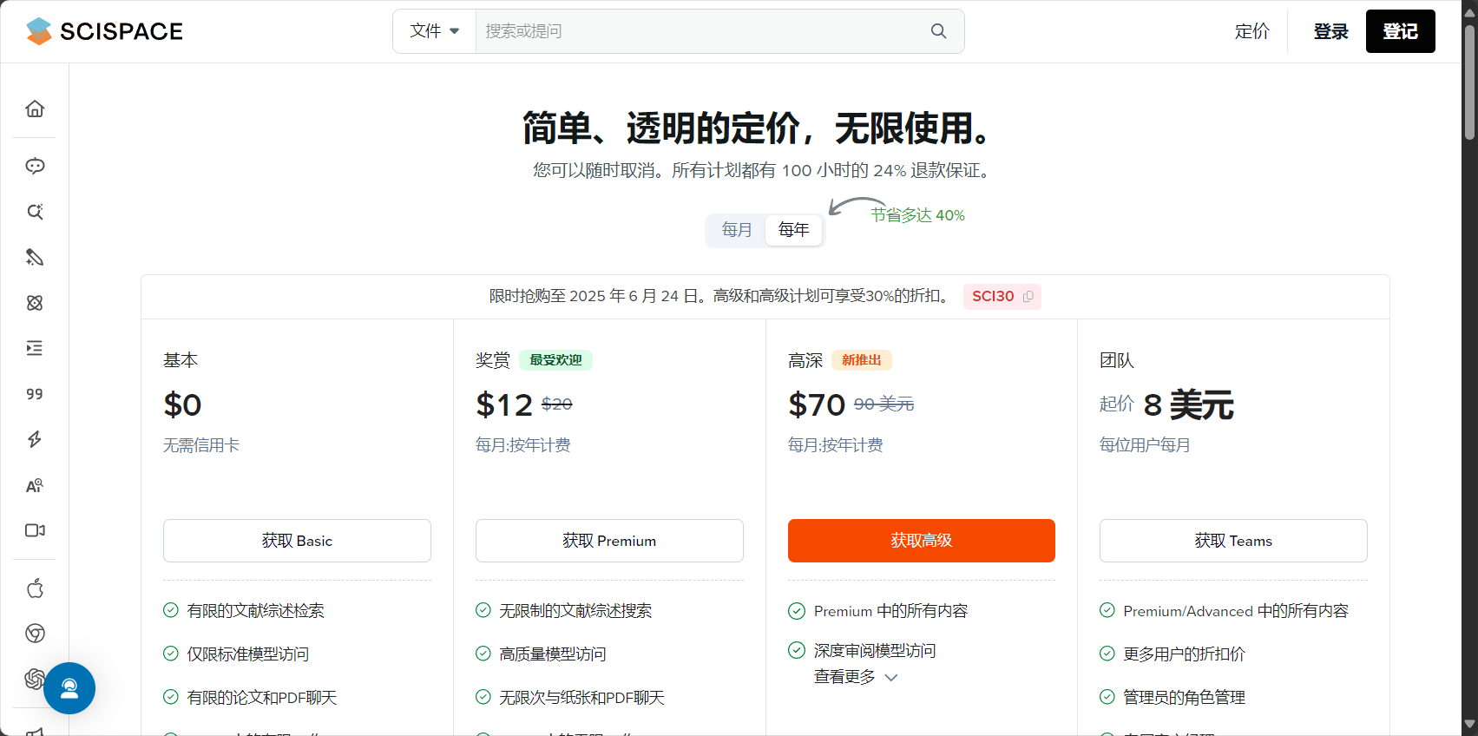Click the 每位用户每月 text
Viewport: 1478px width, 736px height.
pos(1145,445)
